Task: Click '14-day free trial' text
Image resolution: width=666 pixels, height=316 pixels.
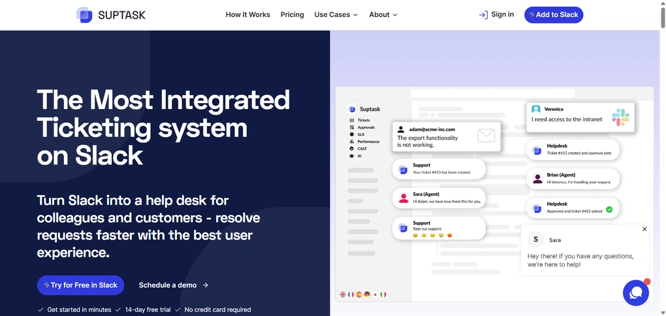Action: (x=148, y=309)
